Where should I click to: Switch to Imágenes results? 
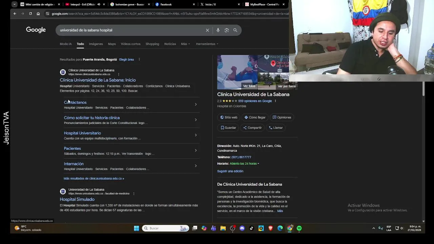click(x=96, y=44)
